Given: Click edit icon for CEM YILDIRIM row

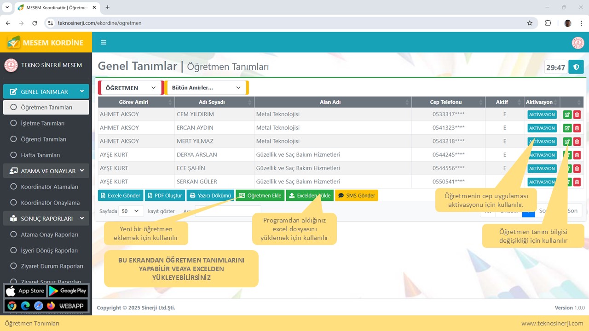Looking at the screenshot, I should 567,115.
